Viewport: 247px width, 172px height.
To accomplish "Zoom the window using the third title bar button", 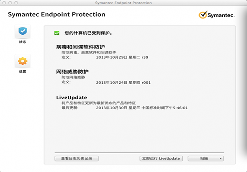I will (16, 3).
